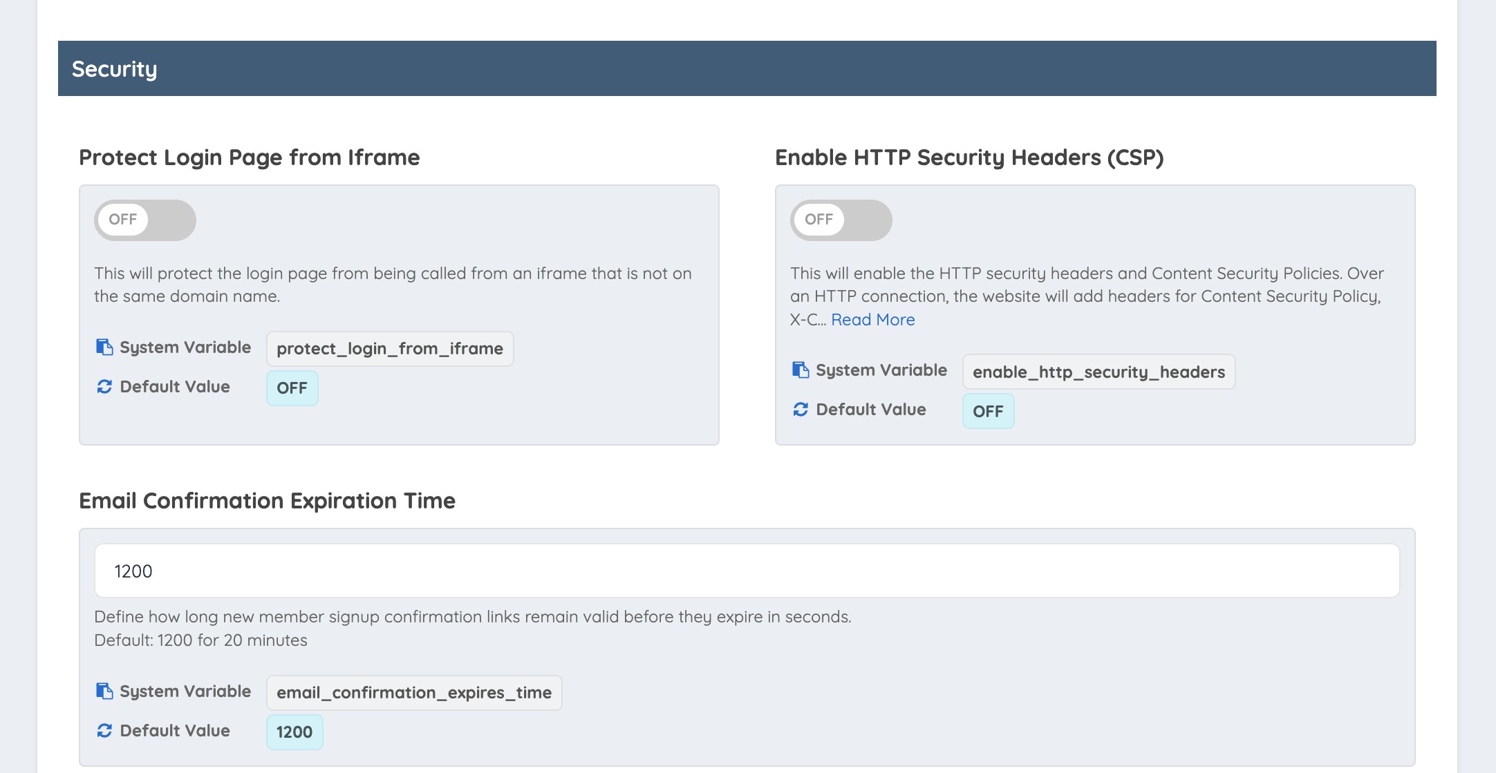The image size is (1496, 773).
Task: Copy icon beside enable_http_security_headers System Variable
Action: [801, 370]
